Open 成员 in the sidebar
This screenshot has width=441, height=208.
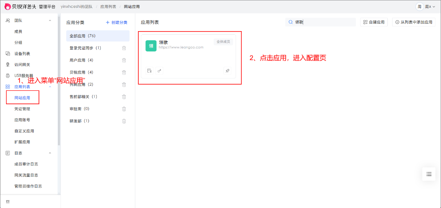(18, 32)
